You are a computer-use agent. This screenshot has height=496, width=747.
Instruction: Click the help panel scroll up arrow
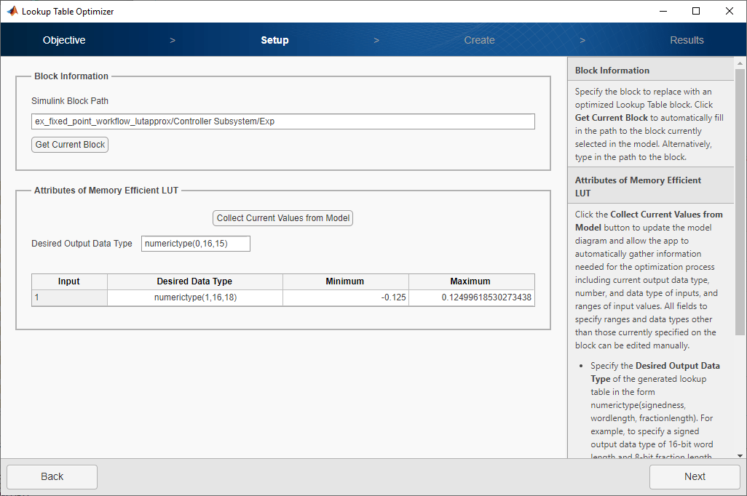[x=740, y=63]
